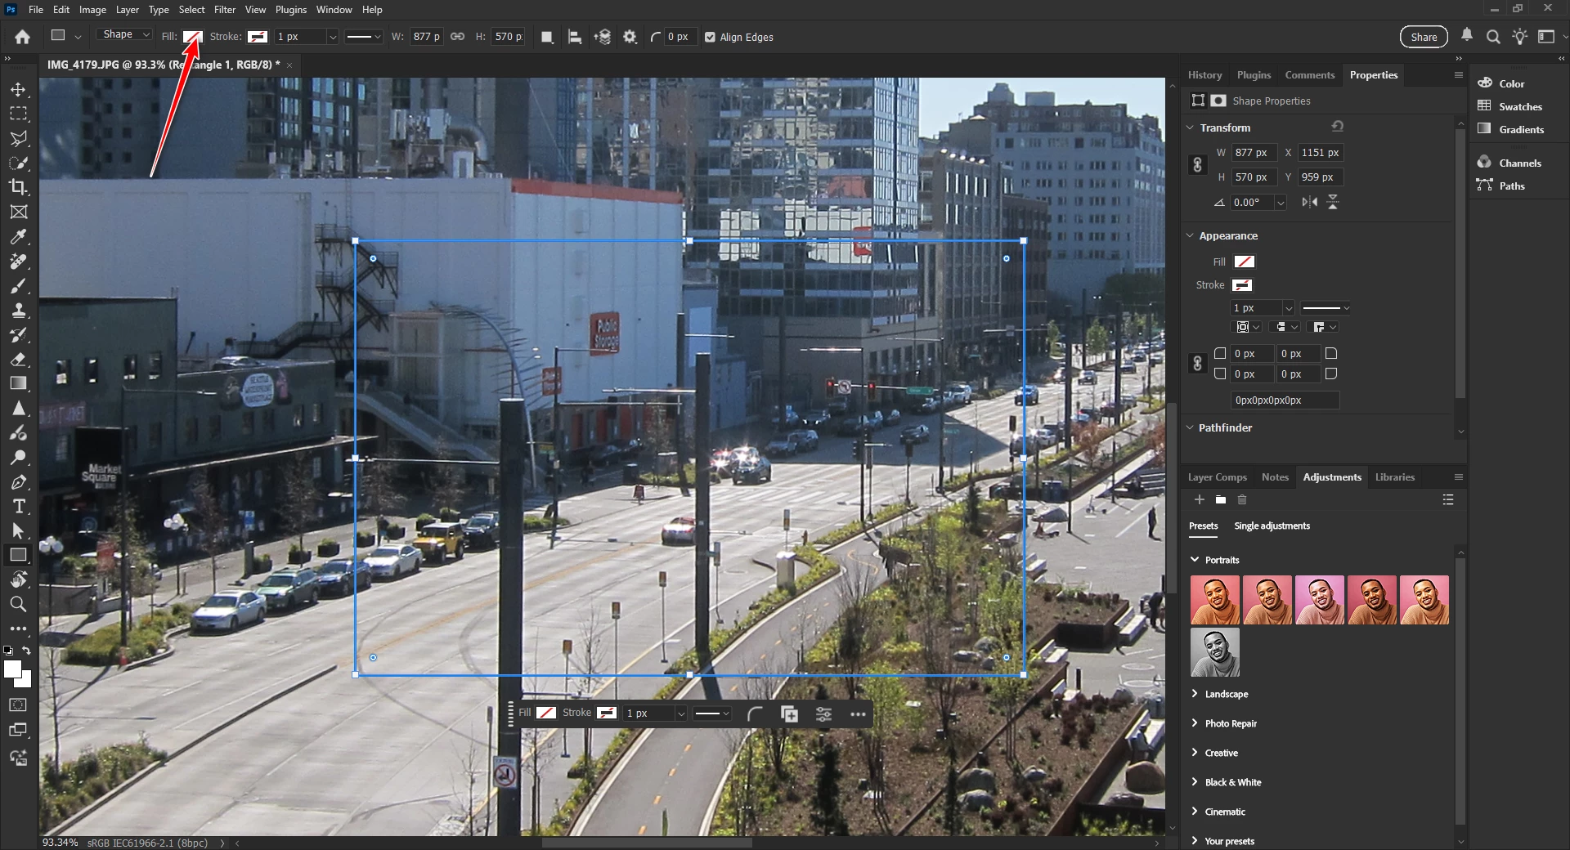This screenshot has height=850, width=1570.
Task: Open the Filter menu
Action: coord(225,10)
